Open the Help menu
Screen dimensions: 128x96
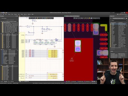click(33, 14)
